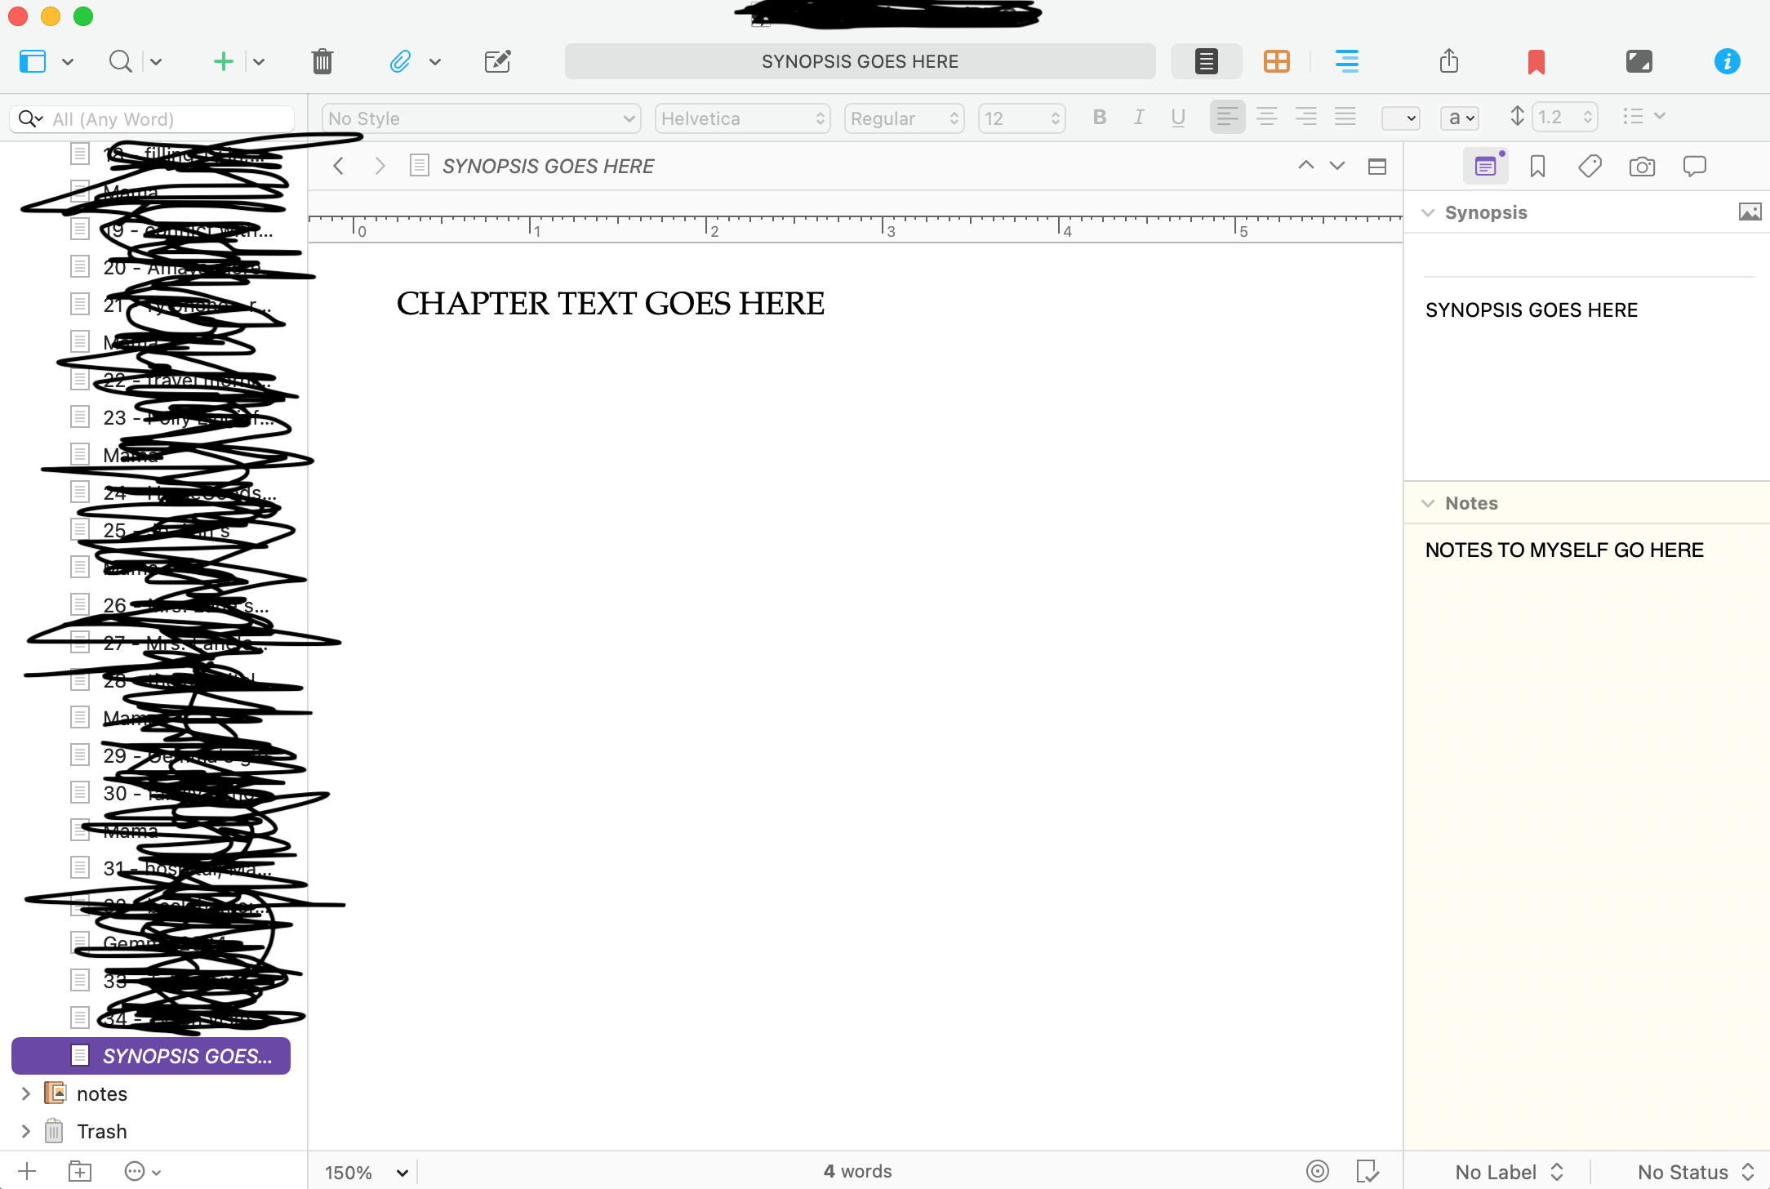
Task: Go to next document down arrow
Action: (x=1337, y=166)
